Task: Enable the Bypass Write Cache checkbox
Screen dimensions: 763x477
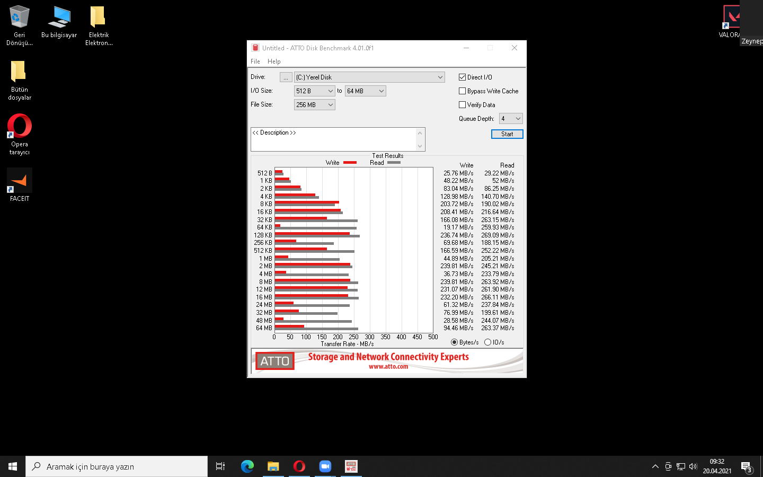Action: 462,91
